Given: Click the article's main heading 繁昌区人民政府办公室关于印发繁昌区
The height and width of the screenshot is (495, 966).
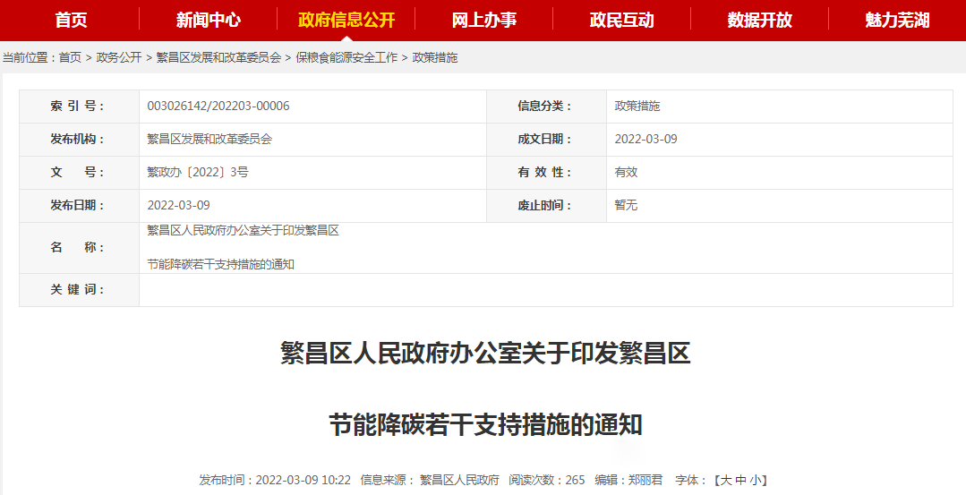Looking at the screenshot, I should [485, 354].
